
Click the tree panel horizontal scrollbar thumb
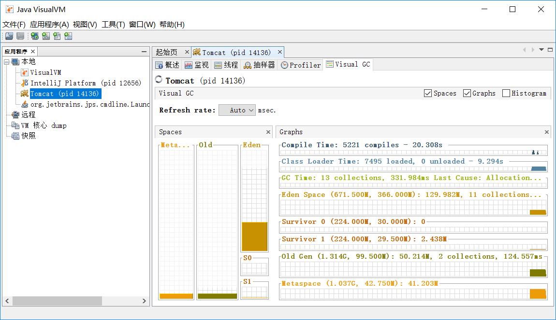click(x=58, y=301)
